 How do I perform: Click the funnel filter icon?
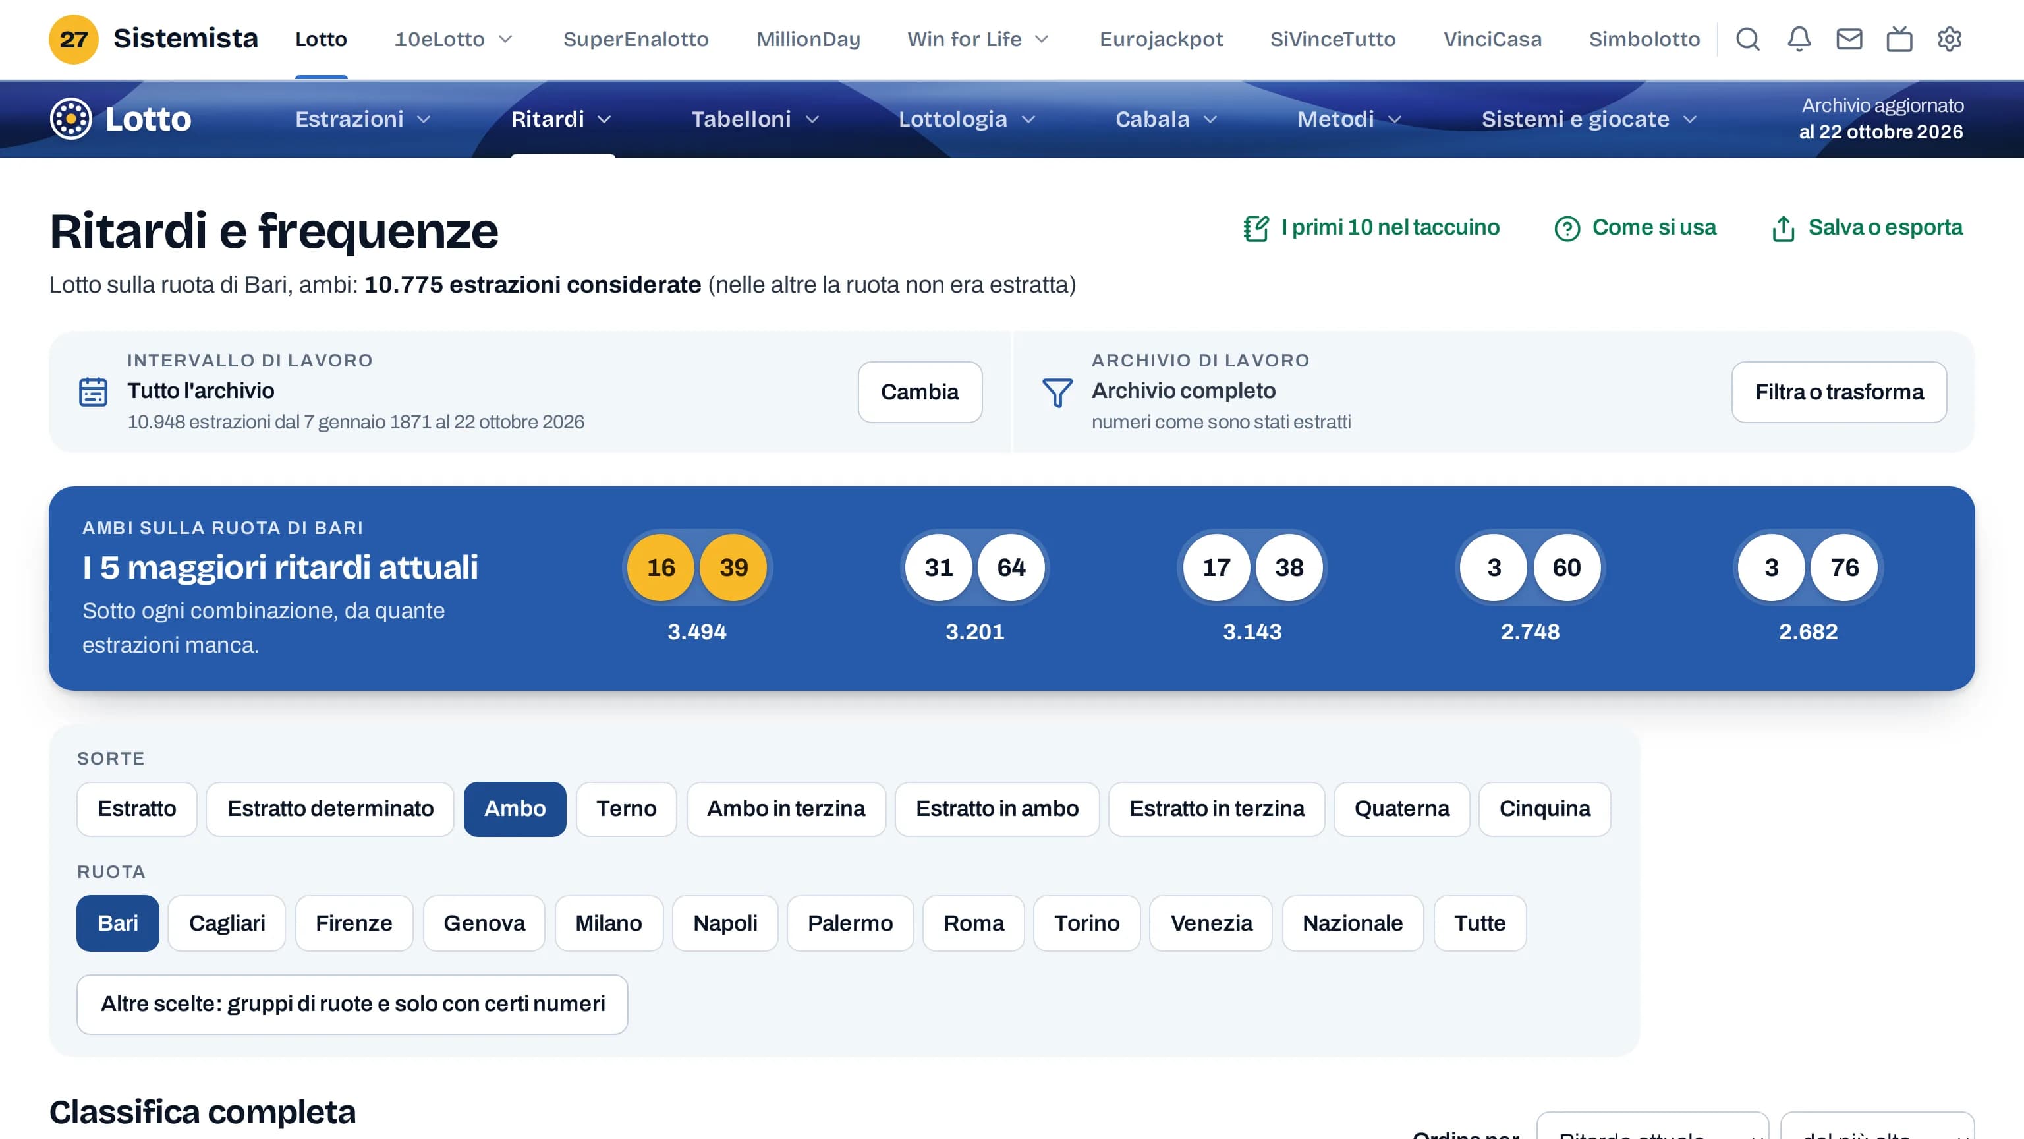(1057, 392)
